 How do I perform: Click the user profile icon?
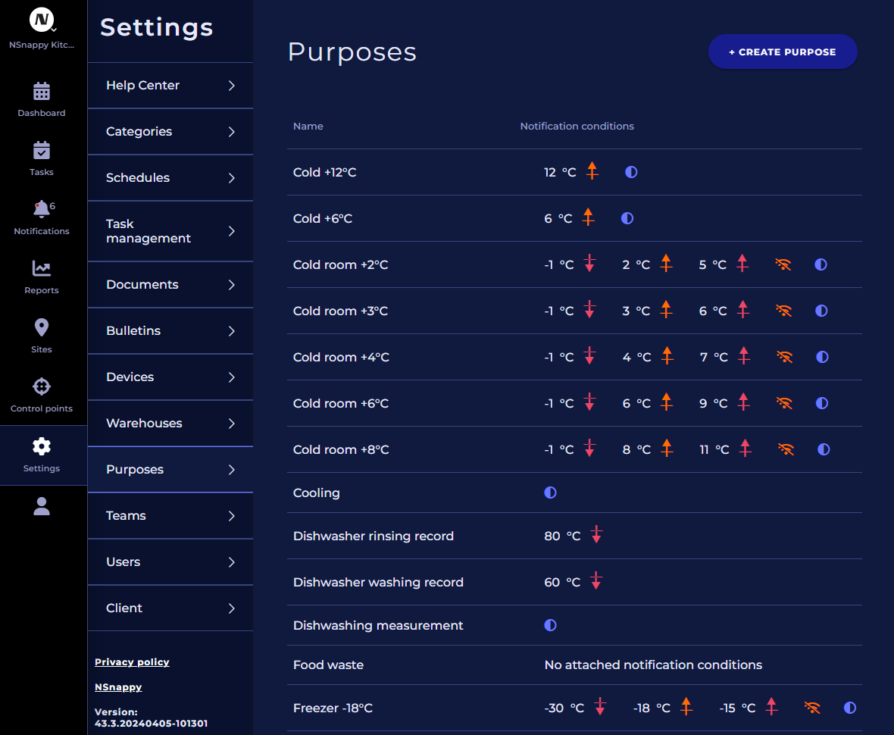[x=42, y=506]
